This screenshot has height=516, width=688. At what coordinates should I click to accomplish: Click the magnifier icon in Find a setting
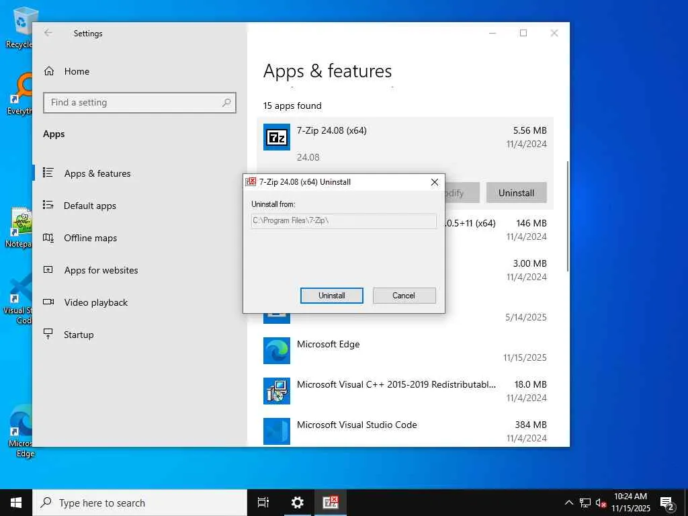point(226,103)
